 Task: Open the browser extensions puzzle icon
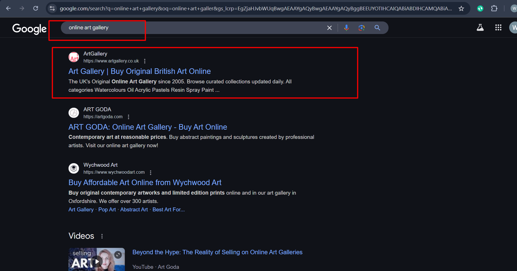click(494, 8)
